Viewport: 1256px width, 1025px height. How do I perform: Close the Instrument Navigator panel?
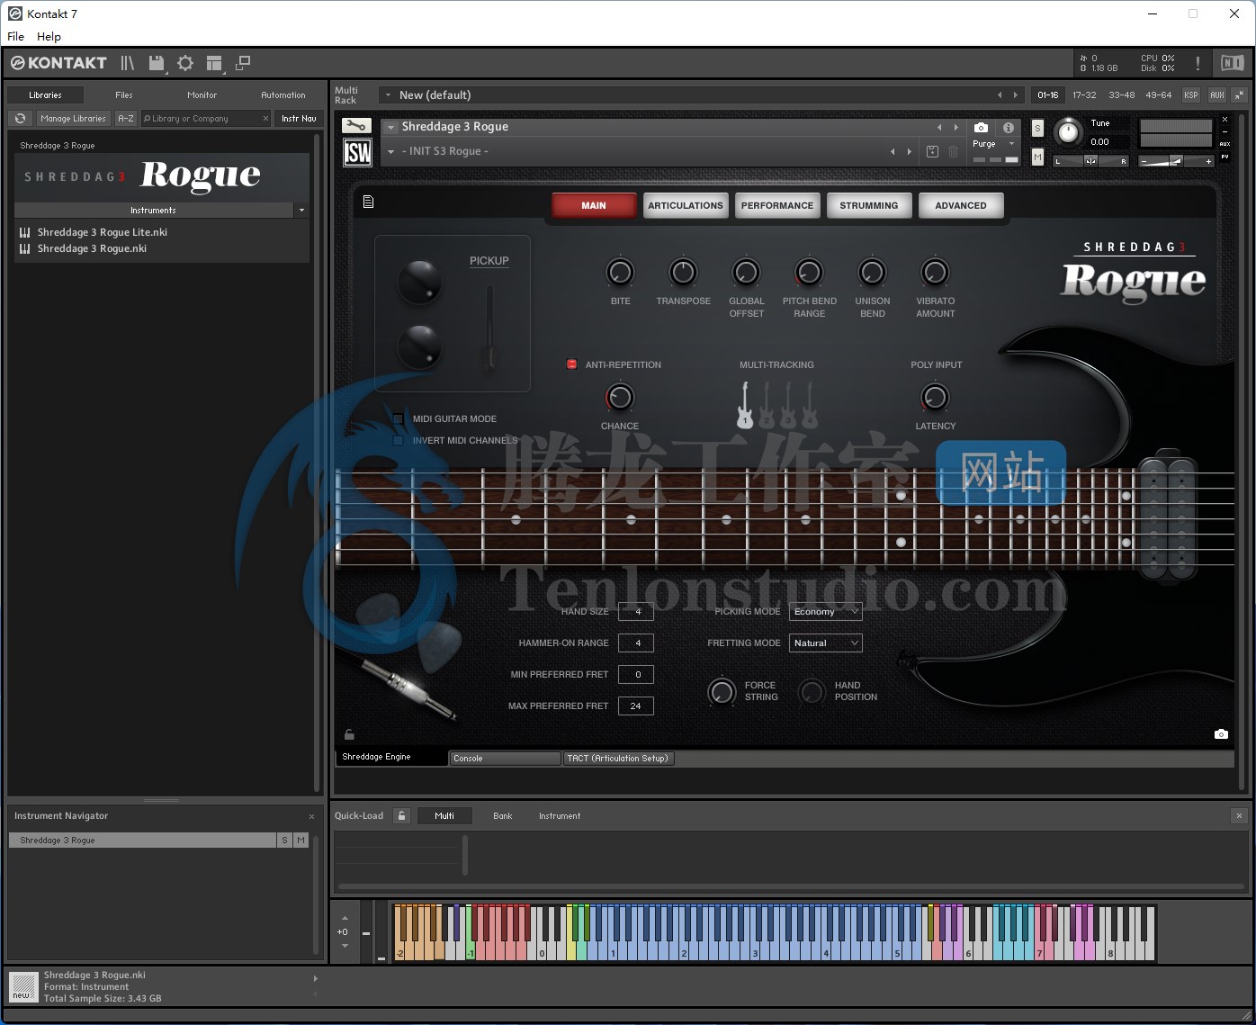(311, 816)
